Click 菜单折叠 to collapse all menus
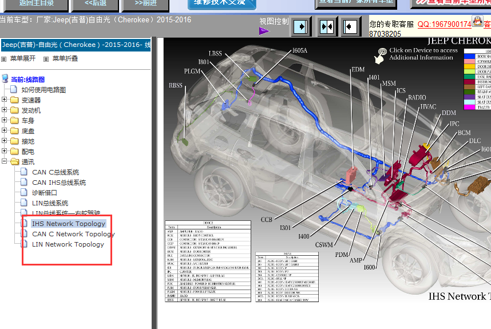 coord(65,58)
